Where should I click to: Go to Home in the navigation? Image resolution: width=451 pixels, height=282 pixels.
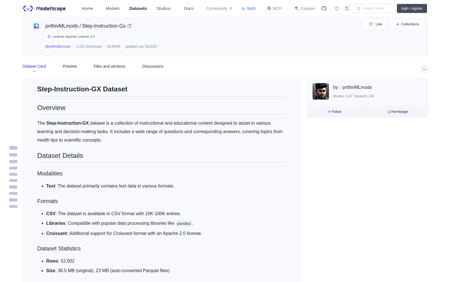[x=87, y=8]
